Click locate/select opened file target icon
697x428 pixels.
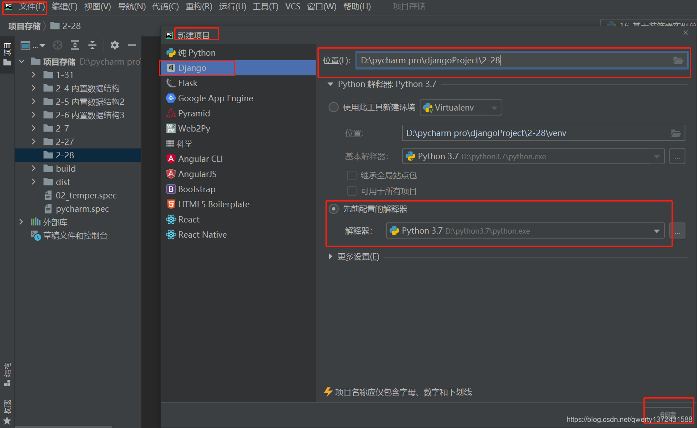coord(58,45)
